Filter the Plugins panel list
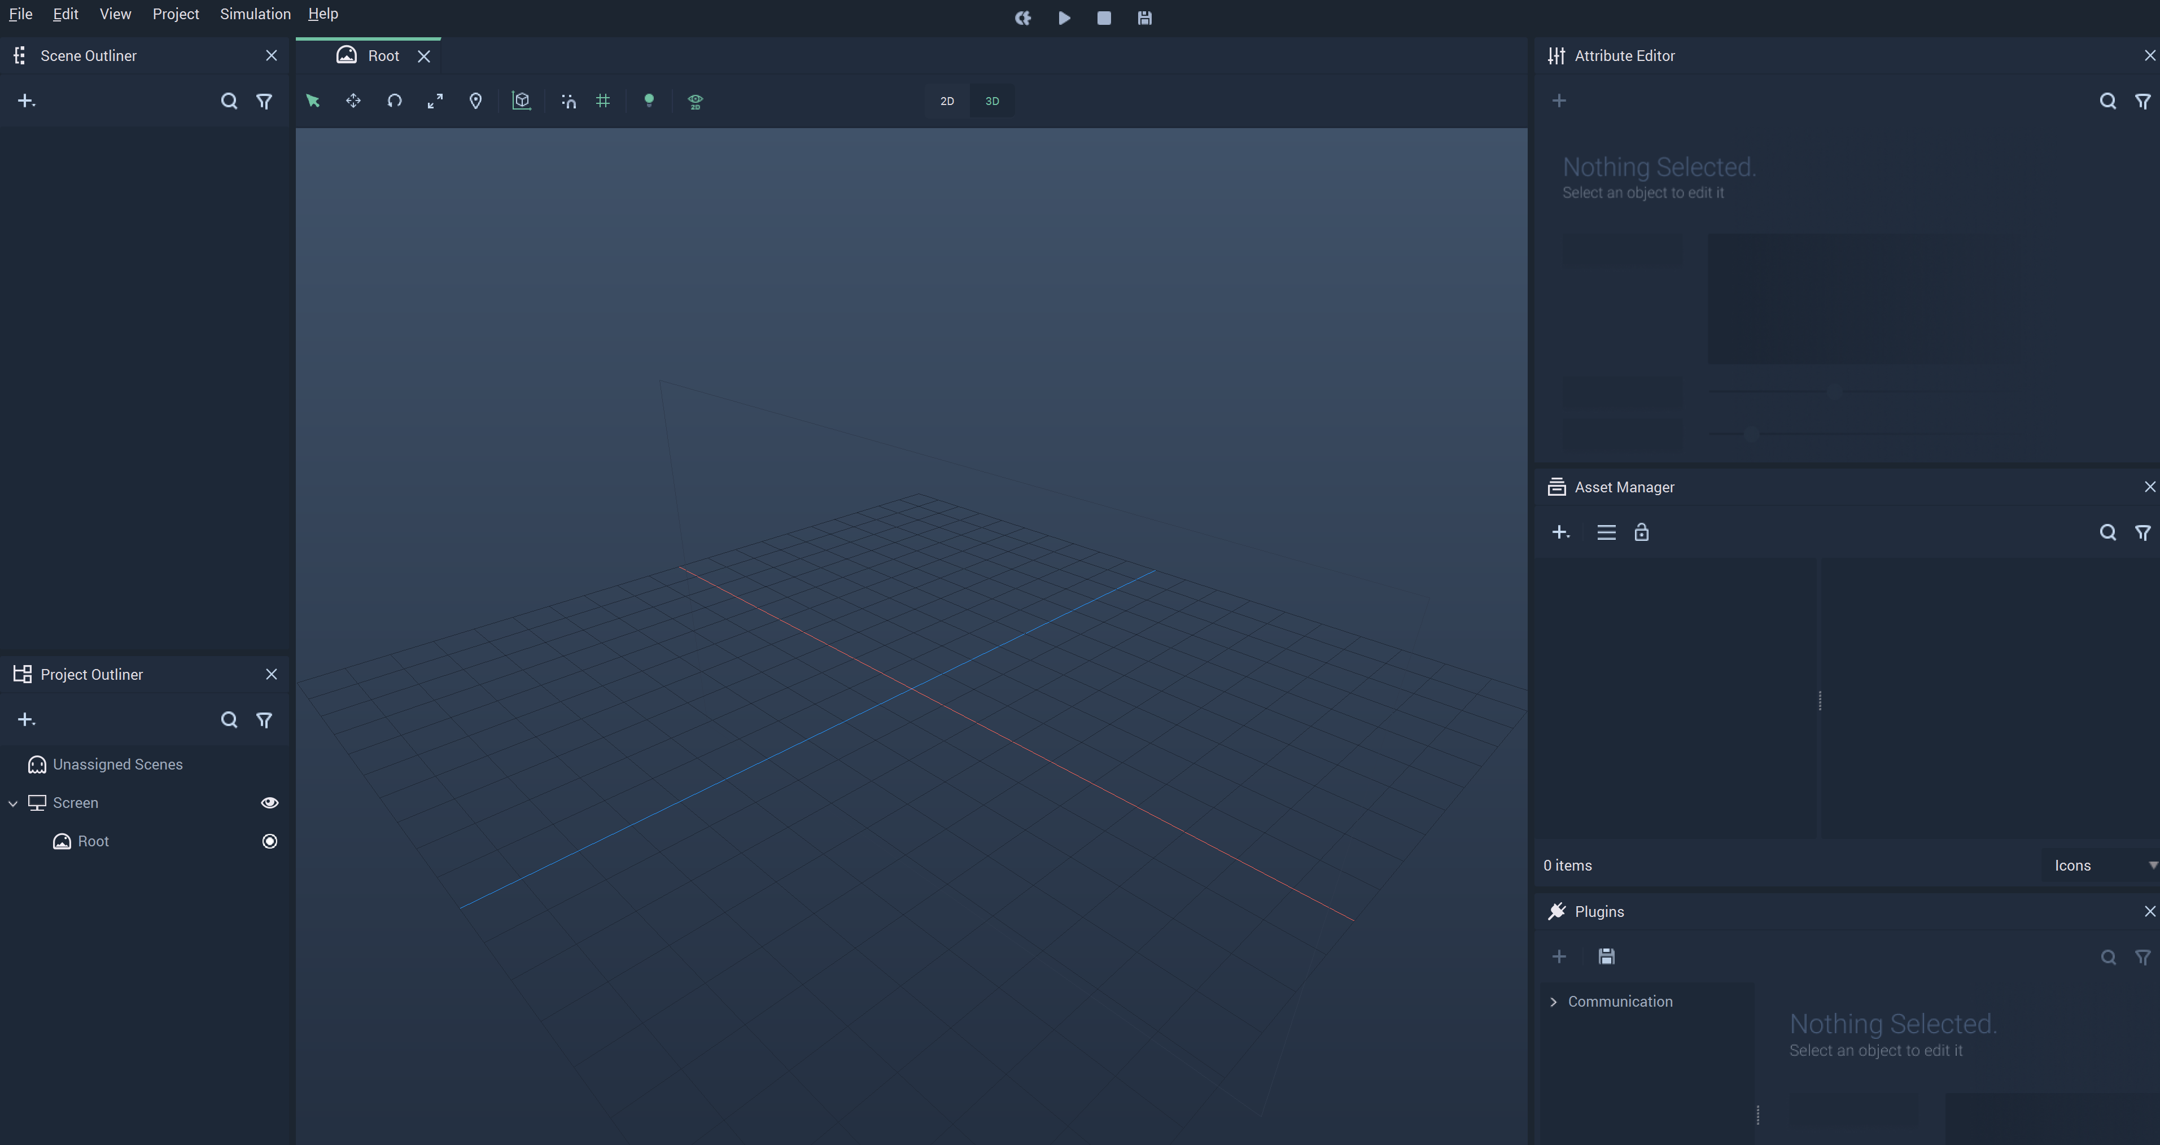The width and height of the screenshot is (2160, 1145). 2143,956
